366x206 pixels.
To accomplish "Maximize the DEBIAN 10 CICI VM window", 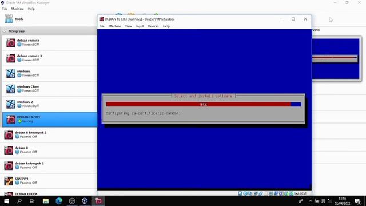I will [293, 19].
